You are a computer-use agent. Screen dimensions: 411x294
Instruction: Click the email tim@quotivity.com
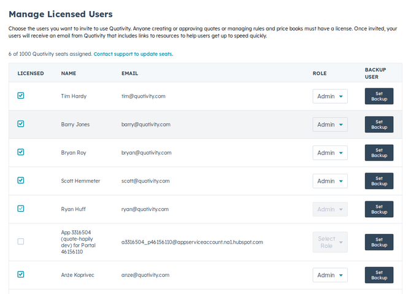point(144,96)
